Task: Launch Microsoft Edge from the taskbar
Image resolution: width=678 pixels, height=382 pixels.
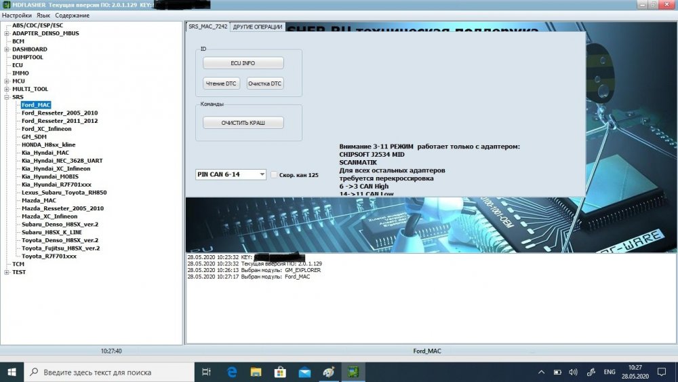Action: 231,372
